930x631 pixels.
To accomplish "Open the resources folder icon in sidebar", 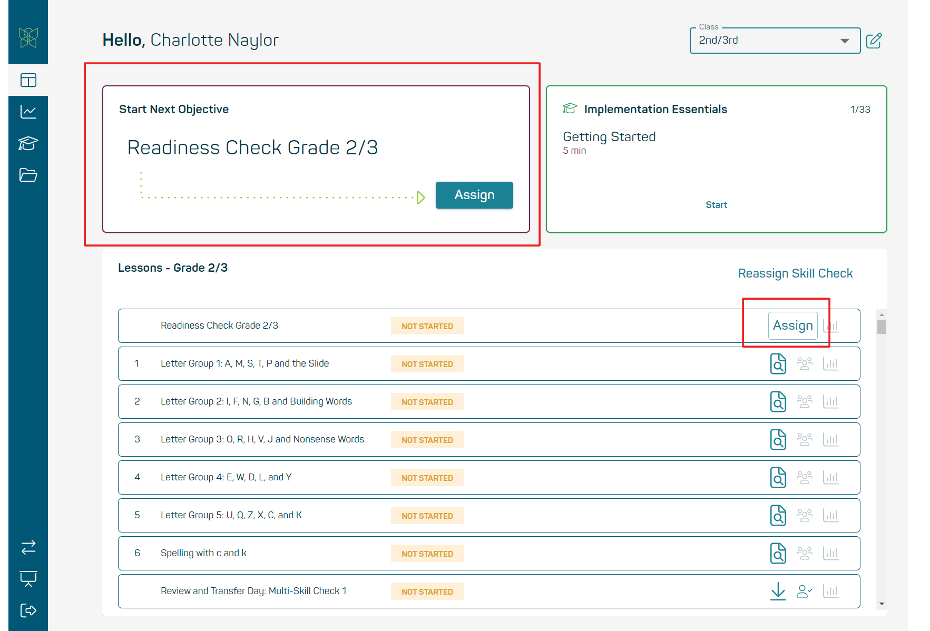I will click(x=28, y=175).
